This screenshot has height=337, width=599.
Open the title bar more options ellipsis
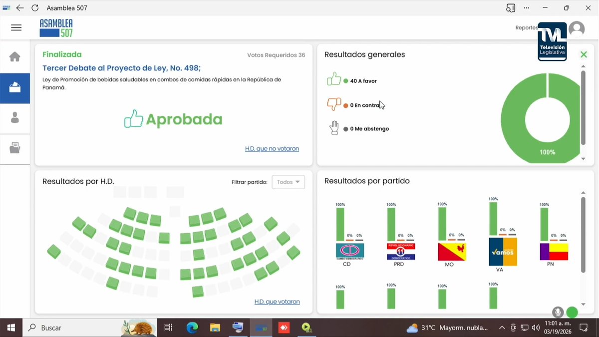click(527, 8)
